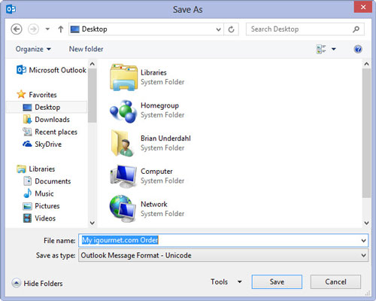The height and width of the screenshot is (301, 376).
Task: Select the Computer system folder icon
Action: pos(123,176)
